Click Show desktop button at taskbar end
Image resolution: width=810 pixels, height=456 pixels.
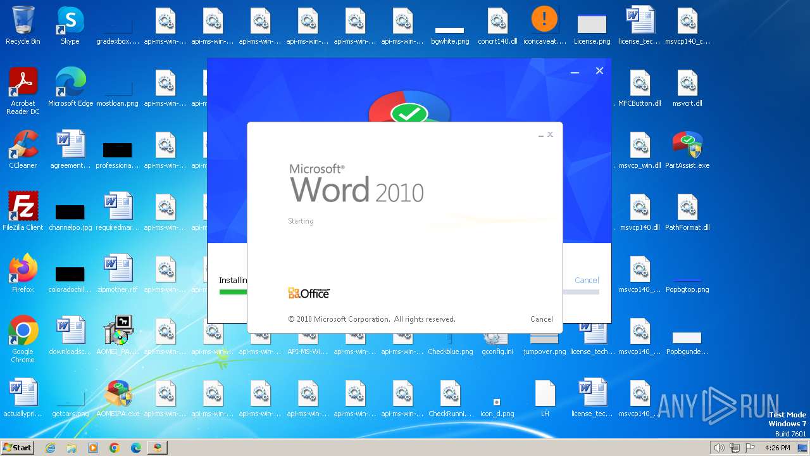(x=803, y=448)
